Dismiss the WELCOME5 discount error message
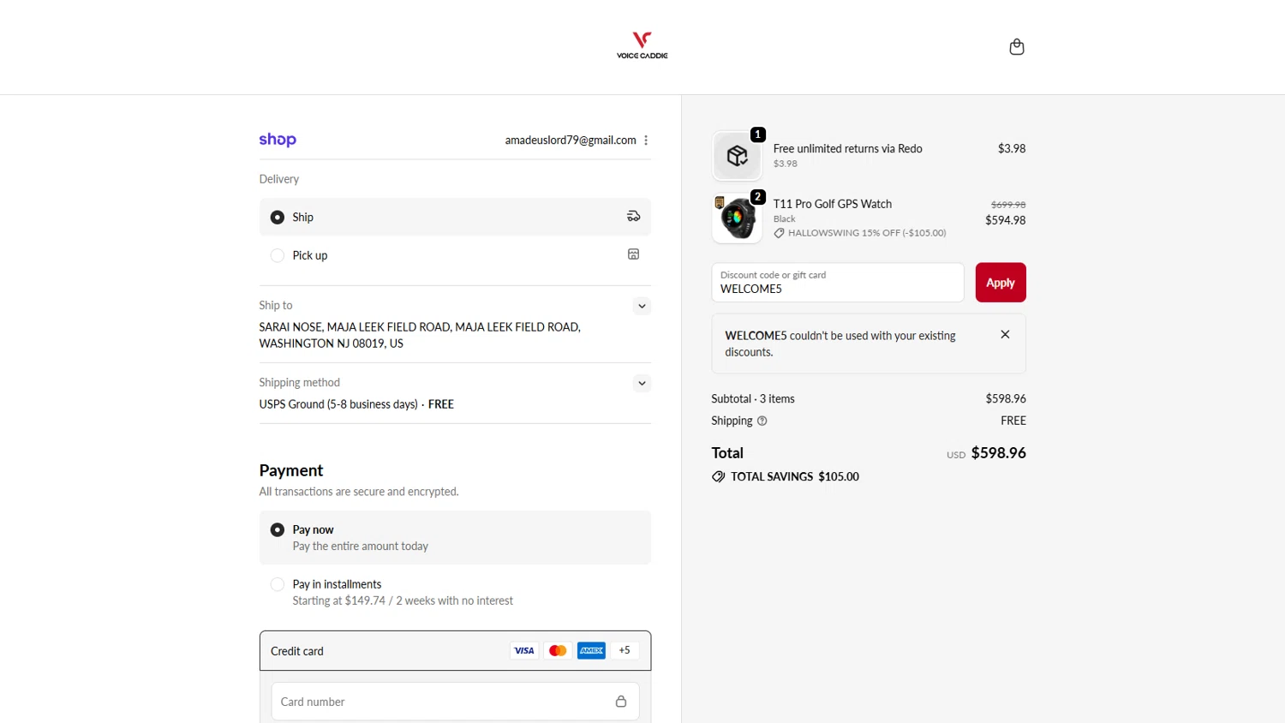The image size is (1285, 723). point(1005,335)
